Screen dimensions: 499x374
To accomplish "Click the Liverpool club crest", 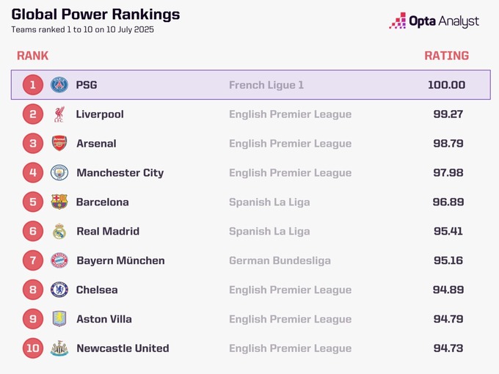I will pos(59,114).
